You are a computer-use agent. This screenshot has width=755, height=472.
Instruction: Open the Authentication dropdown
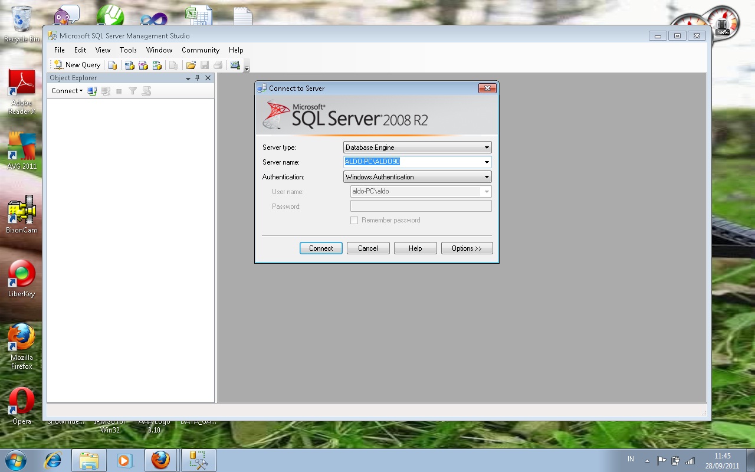click(x=486, y=176)
